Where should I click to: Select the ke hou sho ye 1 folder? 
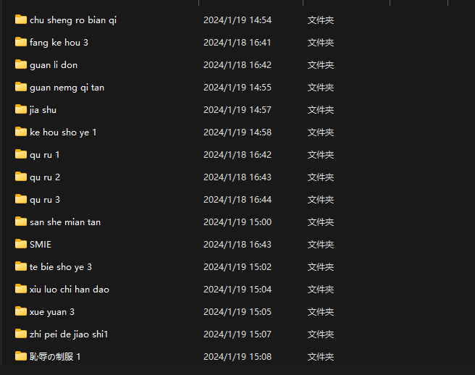[x=63, y=132]
